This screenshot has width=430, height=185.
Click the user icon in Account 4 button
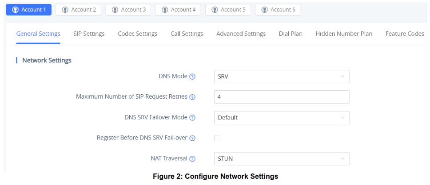pos(165,10)
